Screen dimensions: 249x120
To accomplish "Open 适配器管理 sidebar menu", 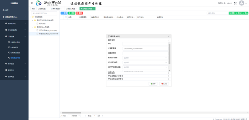I will click(x=14, y=17).
